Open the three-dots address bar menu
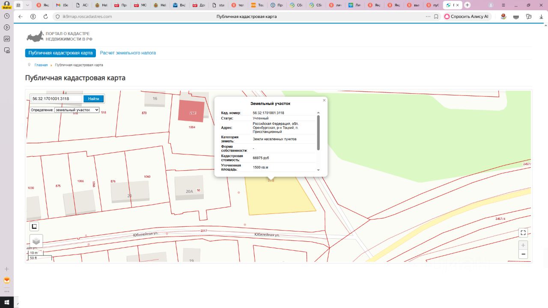Screen dimensions: 548x308 [428, 17]
